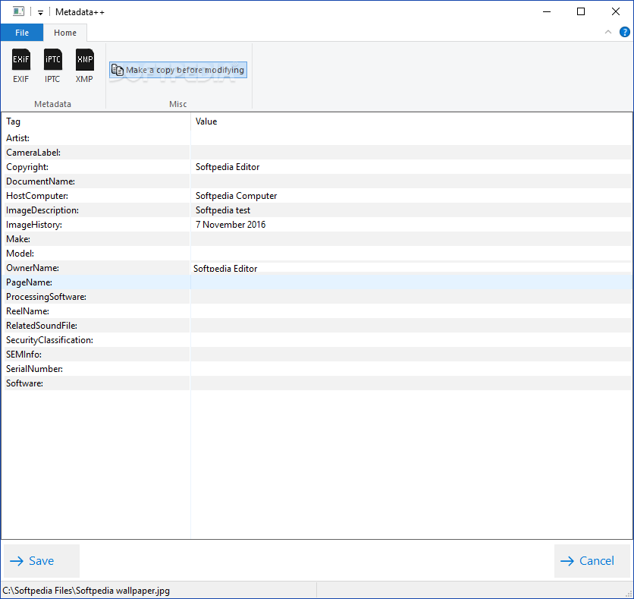The height and width of the screenshot is (599, 634).
Task: Select the SecurityClassification: tag row
Action: [317, 340]
